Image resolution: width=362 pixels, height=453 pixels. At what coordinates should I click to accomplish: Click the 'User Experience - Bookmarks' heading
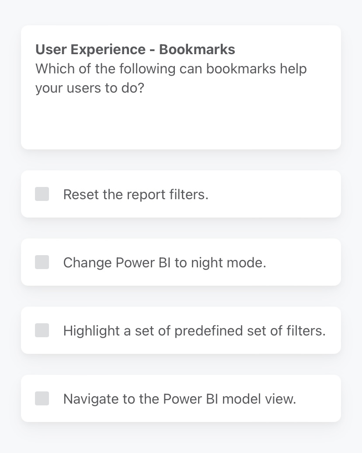tap(135, 49)
